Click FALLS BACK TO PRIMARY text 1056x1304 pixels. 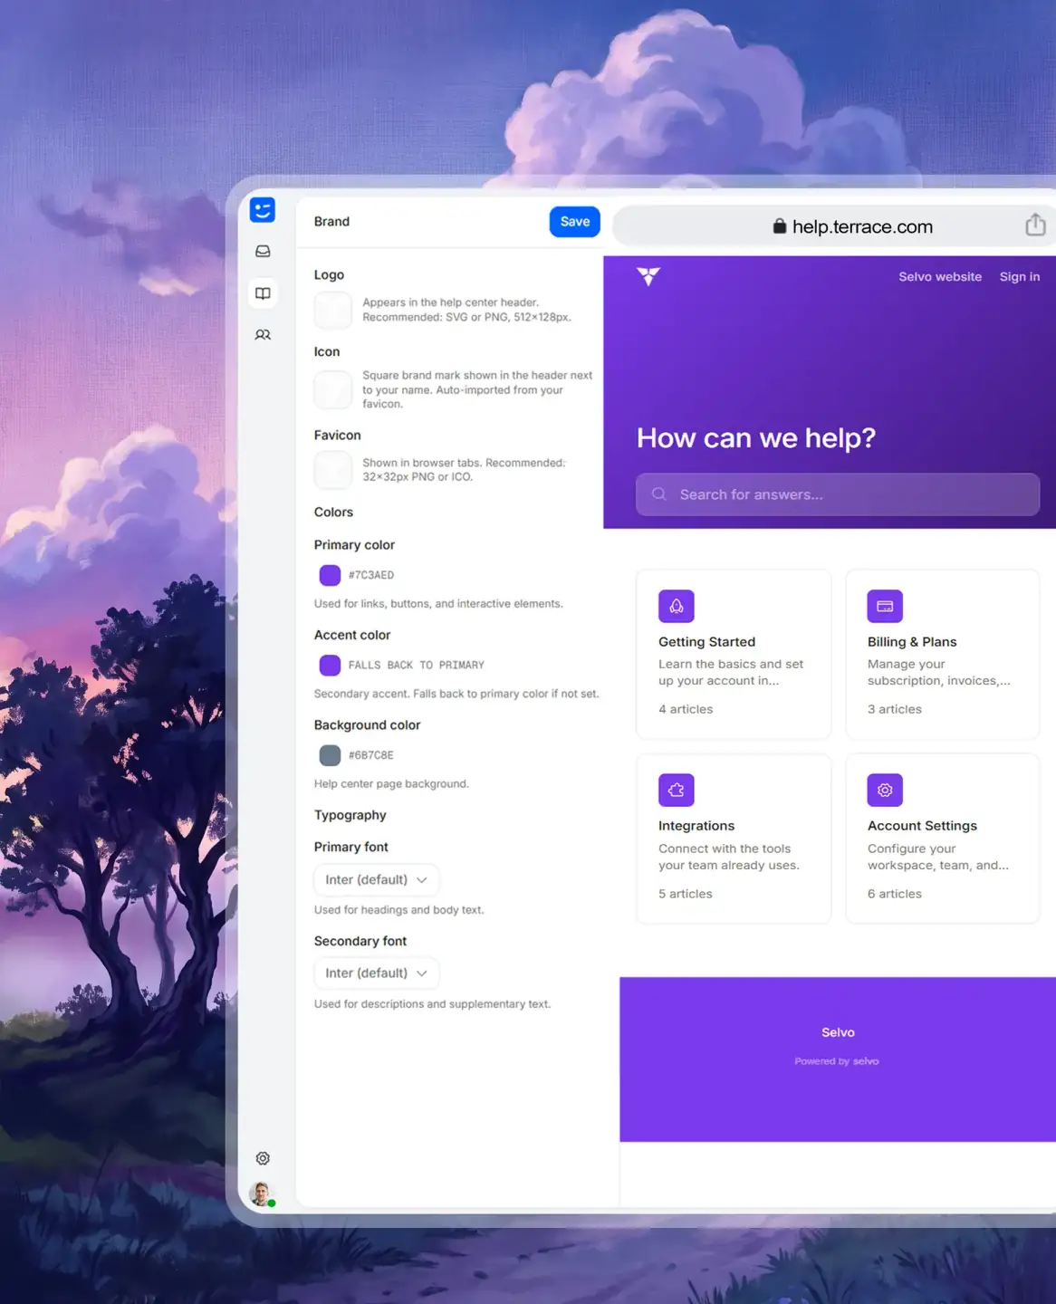pyautogui.click(x=417, y=665)
